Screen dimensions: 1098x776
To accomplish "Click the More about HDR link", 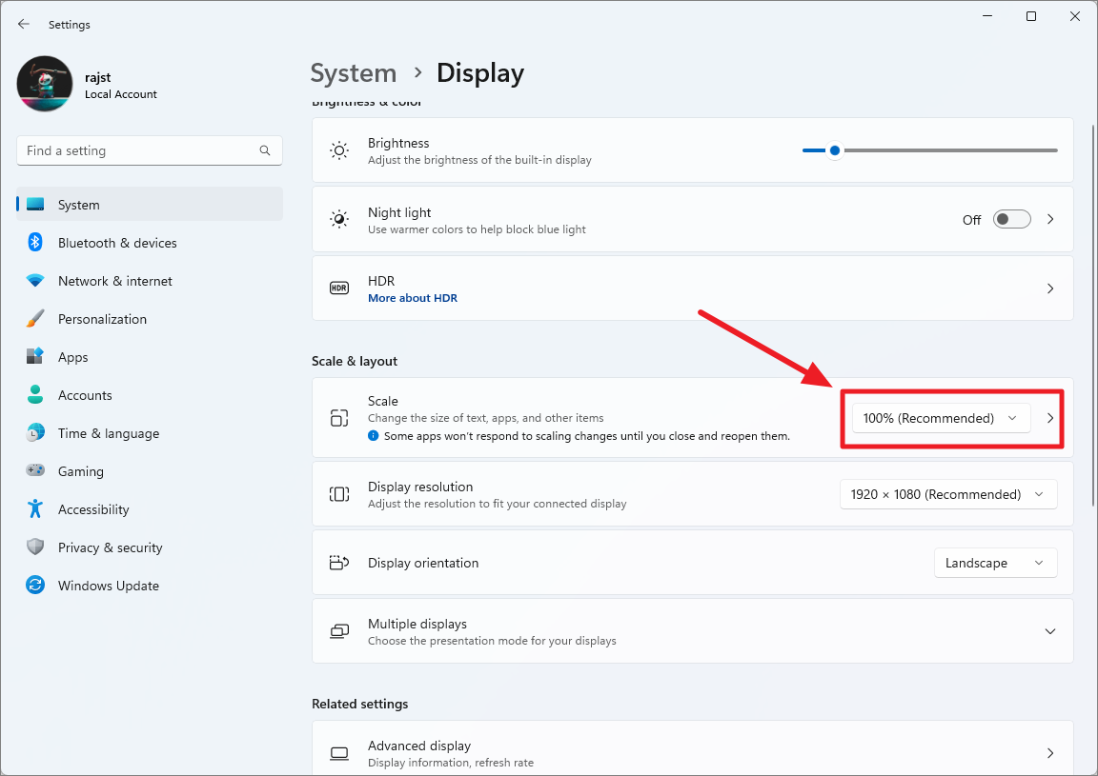I will 413,297.
